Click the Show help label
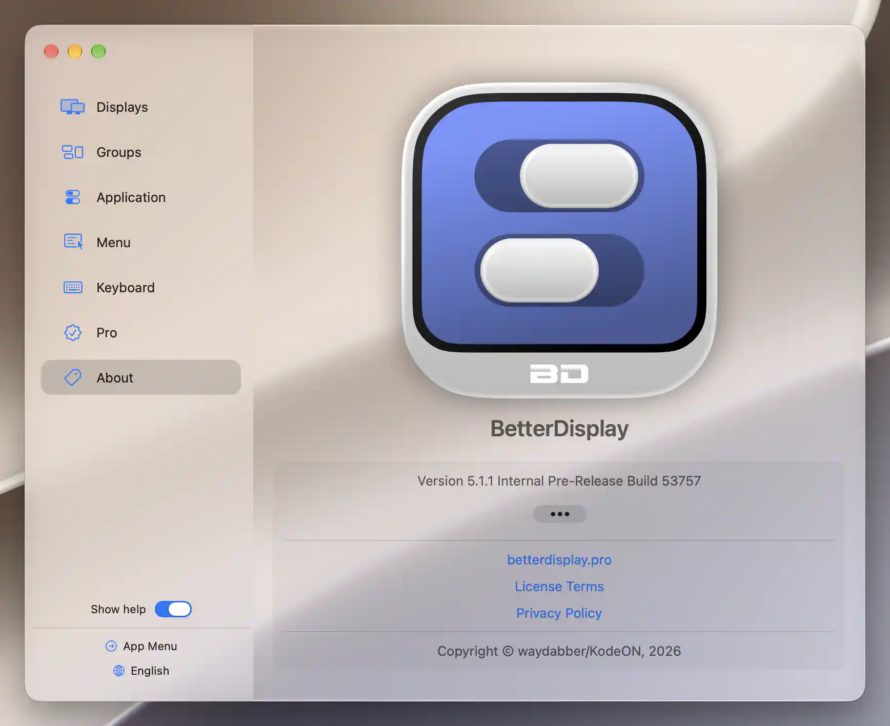The image size is (890, 726). [118, 609]
